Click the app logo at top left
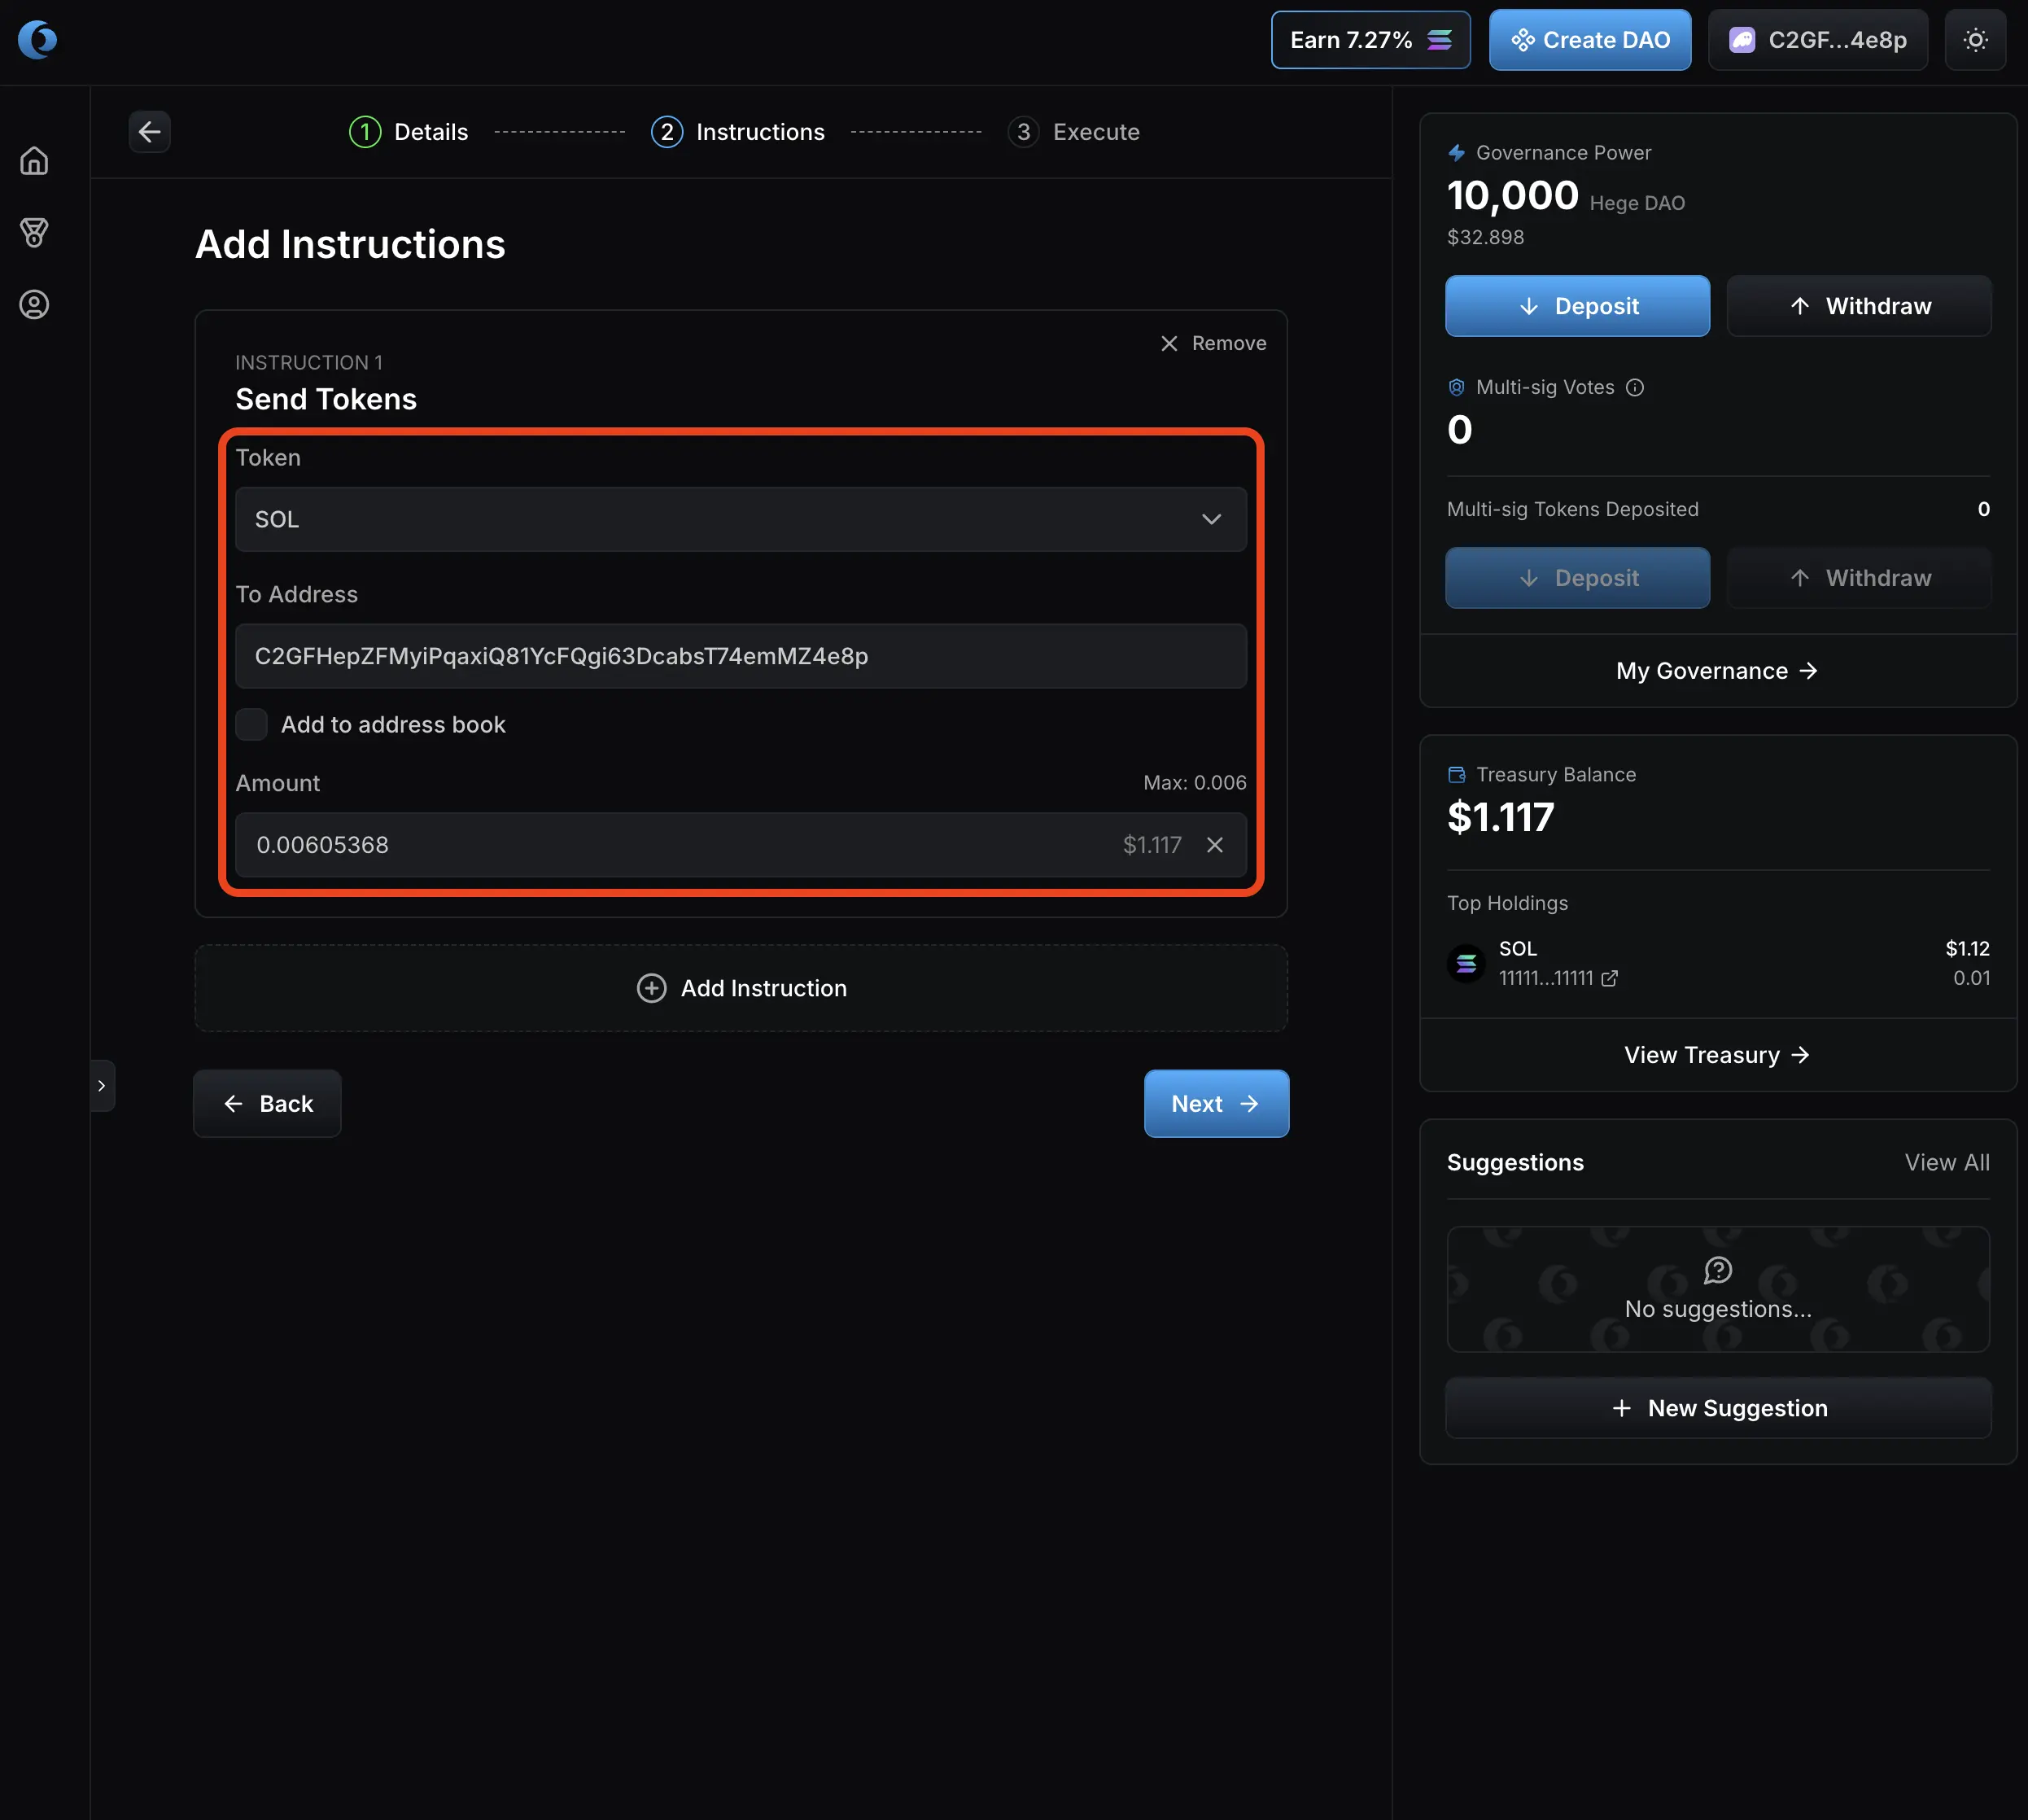Screen dimensions: 2028x1820 (x=38, y=40)
